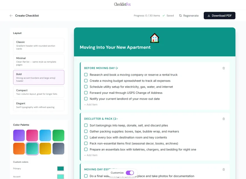This screenshot has width=246, height=179.
Task: Click 'Notify your current landlord' item text
Action: coord(125,99)
